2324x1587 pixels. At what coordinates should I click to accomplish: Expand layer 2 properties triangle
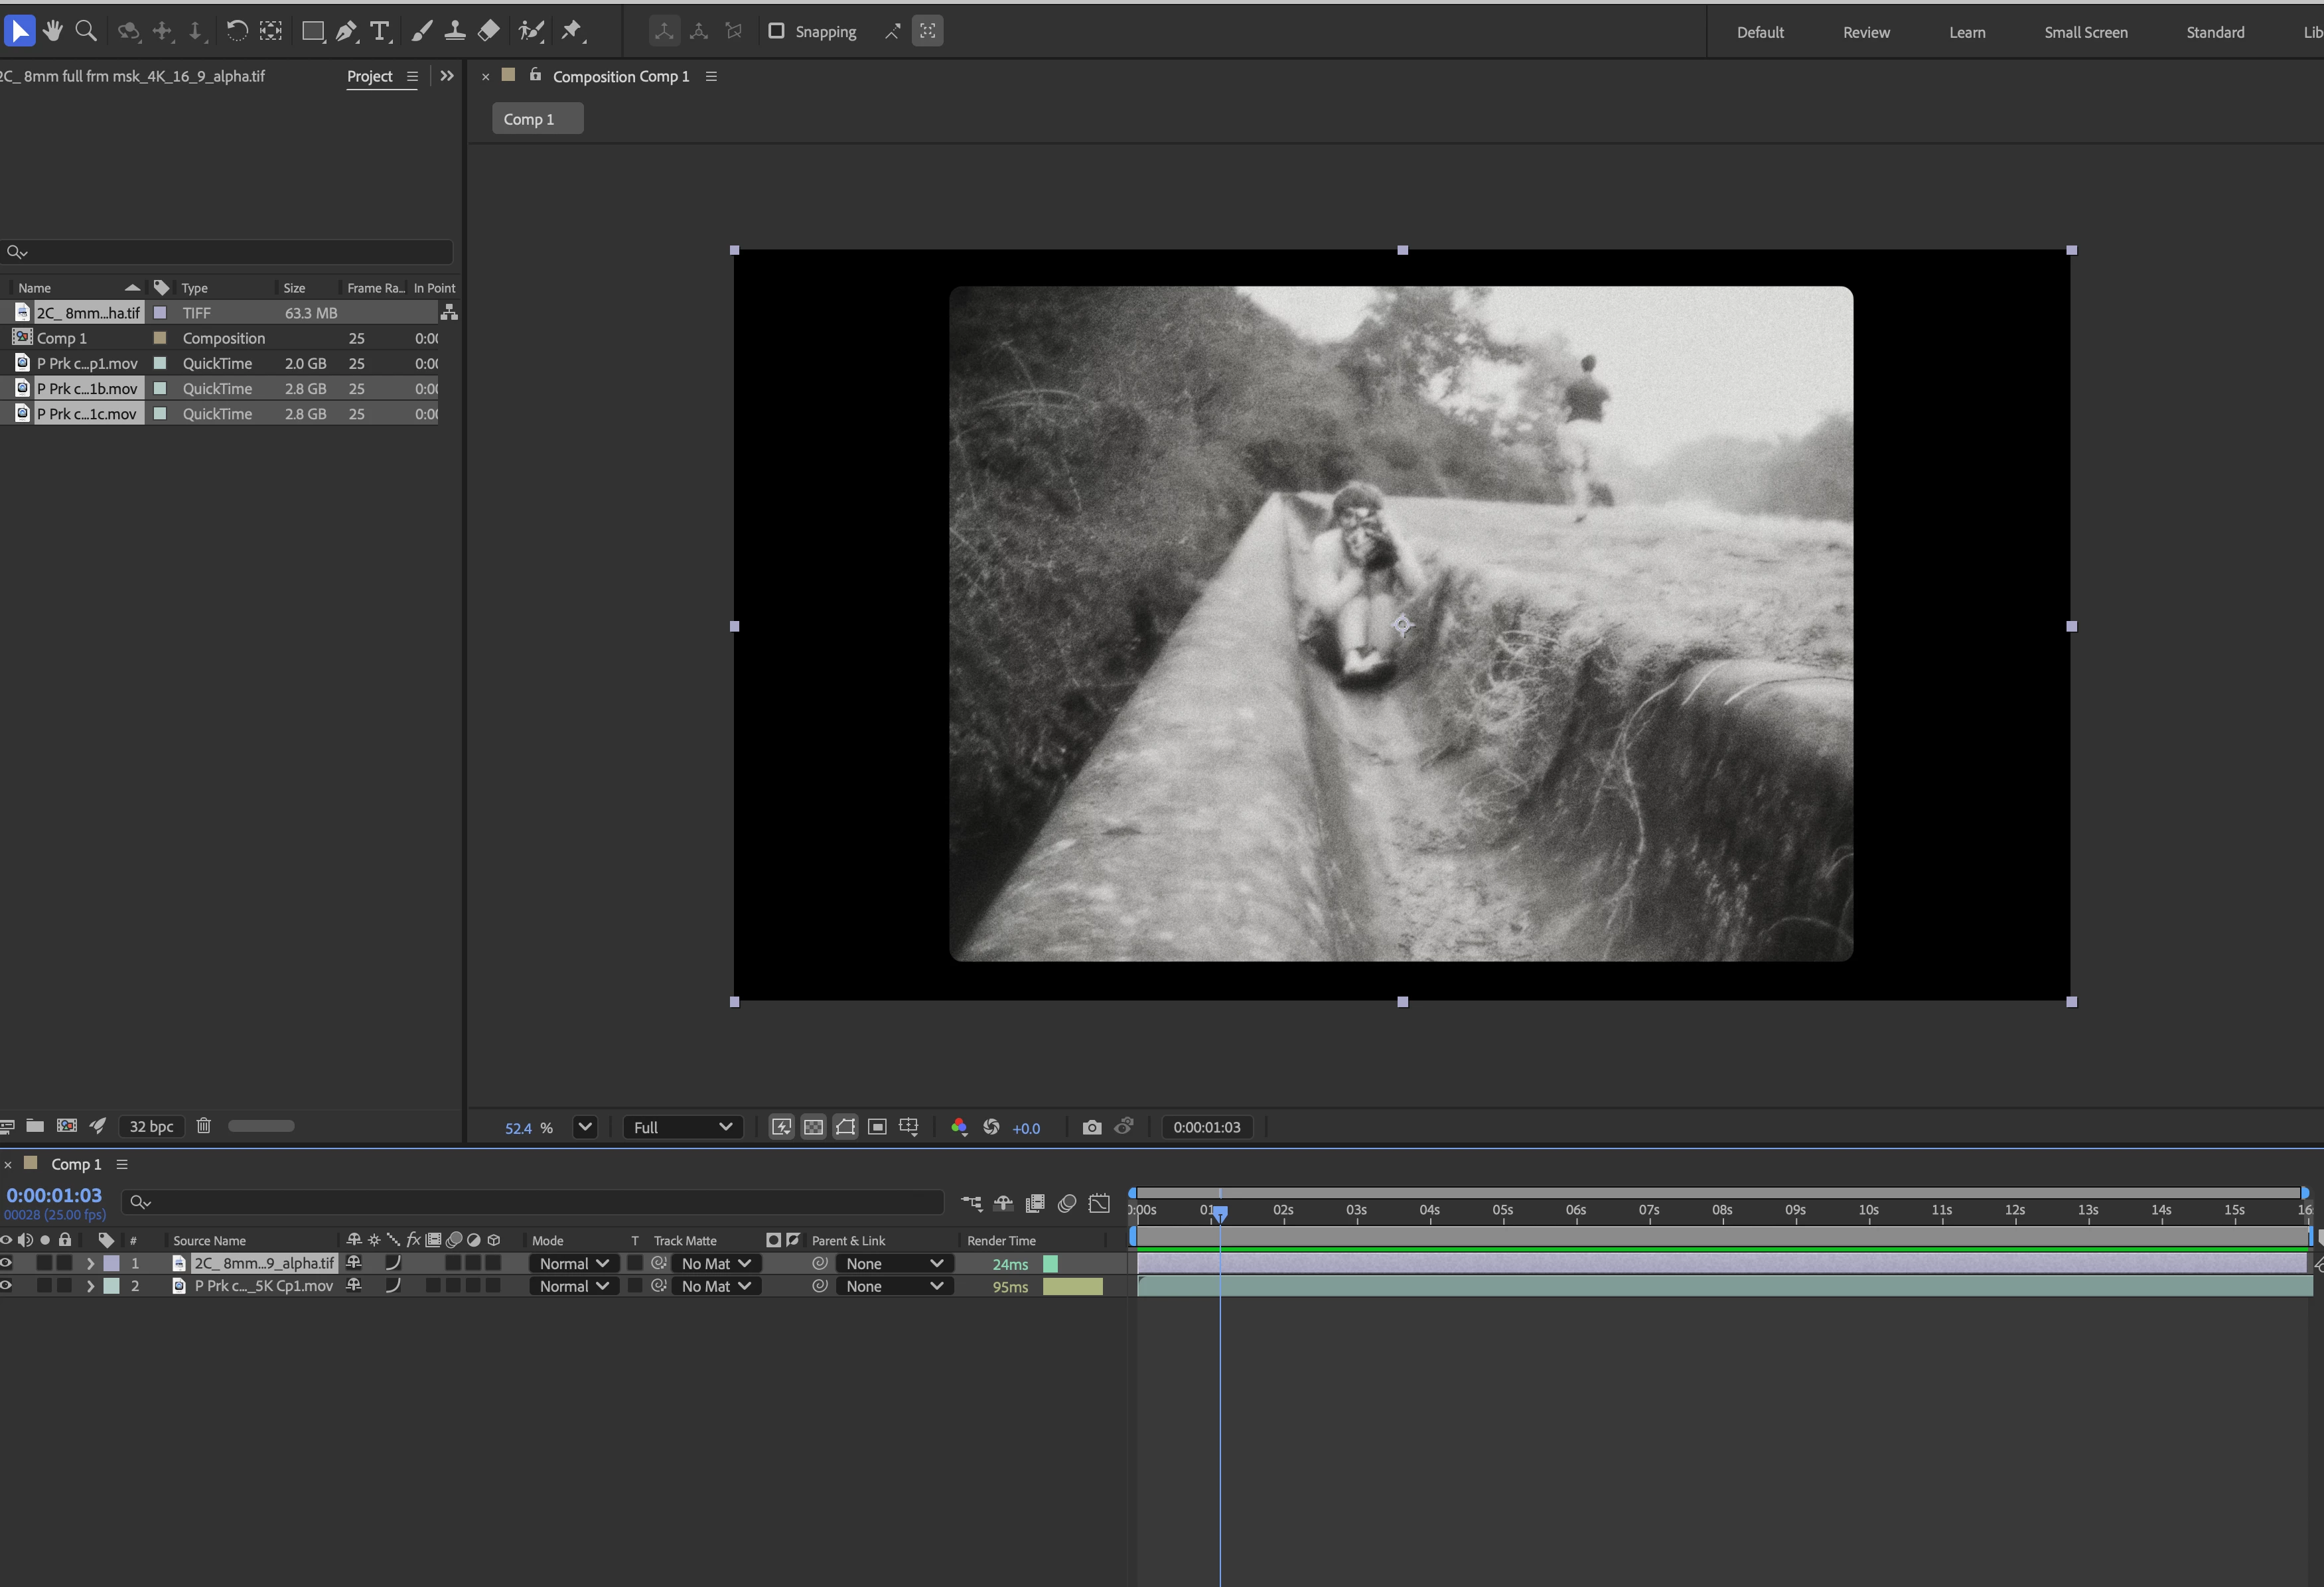coord(90,1286)
